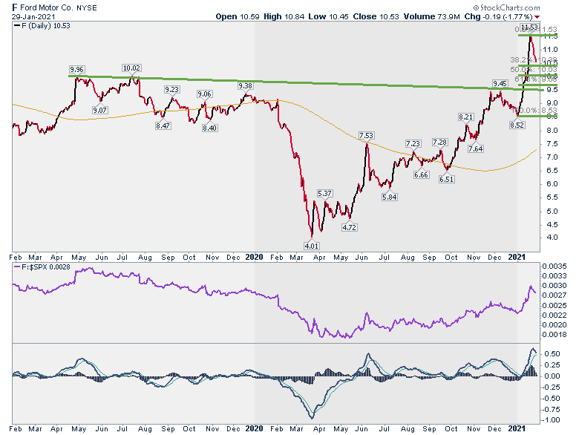Click the 9.06 peak price label

pyautogui.click(x=204, y=94)
